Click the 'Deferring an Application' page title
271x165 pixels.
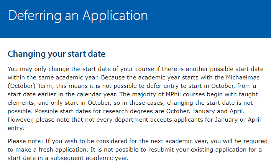pyautogui.click(x=77, y=15)
